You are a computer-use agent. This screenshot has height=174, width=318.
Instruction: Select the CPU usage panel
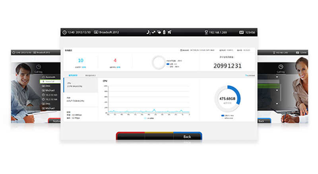point(80,85)
